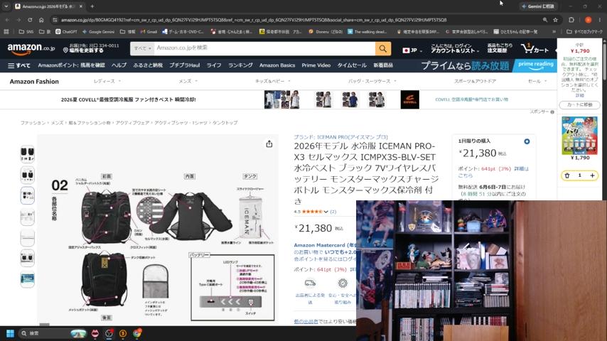The height and width of the screenshot is (341, 607).
Task: Click the Chrome icon in the taskbar
Action: coord(136,333)
